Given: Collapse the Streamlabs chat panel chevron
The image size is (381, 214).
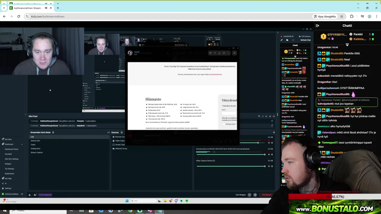Looking at the screenshot, I should coord(278,32).
